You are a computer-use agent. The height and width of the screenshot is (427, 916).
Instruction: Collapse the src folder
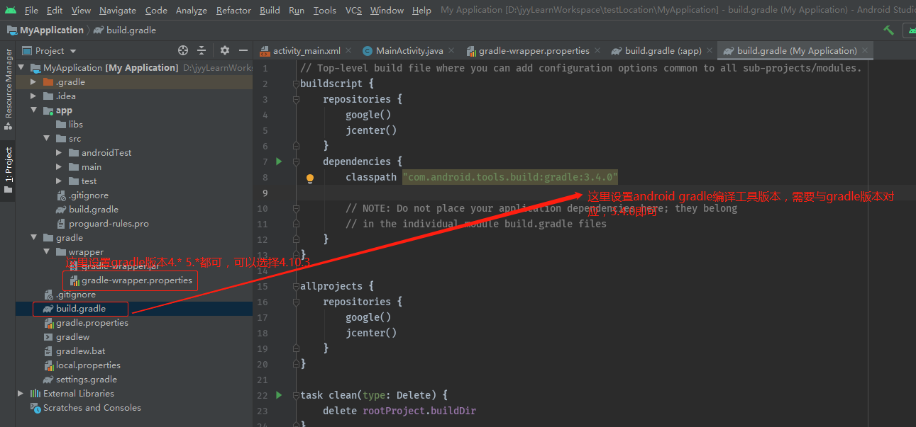coord(46,139)
